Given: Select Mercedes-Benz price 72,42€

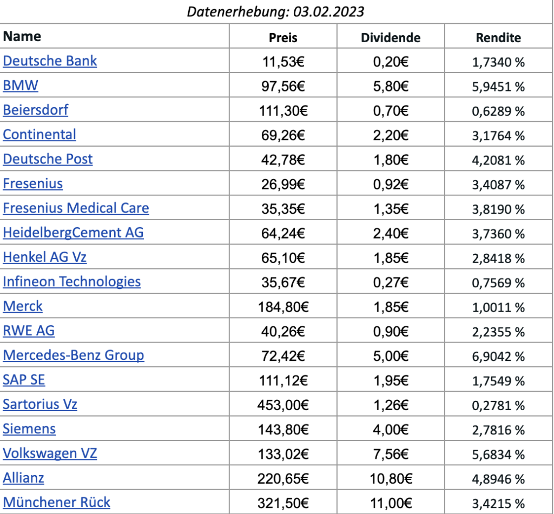Looking at the screenshot, I should [283, 357].
